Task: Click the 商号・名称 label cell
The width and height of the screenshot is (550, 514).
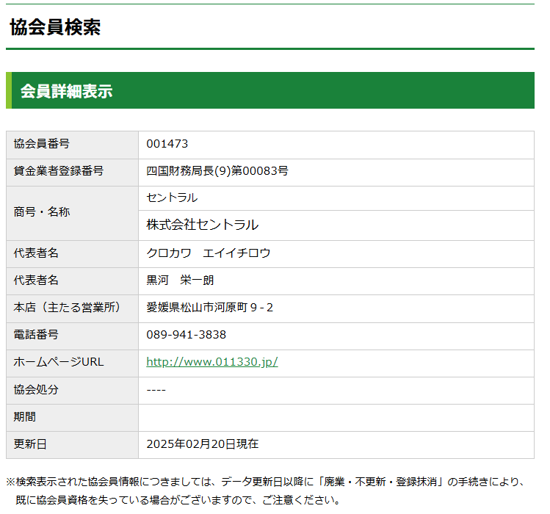Action: coord(42,212)
